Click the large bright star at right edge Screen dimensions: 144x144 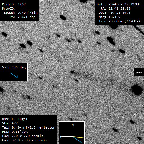pyautogui.click(x=137, y=89)
